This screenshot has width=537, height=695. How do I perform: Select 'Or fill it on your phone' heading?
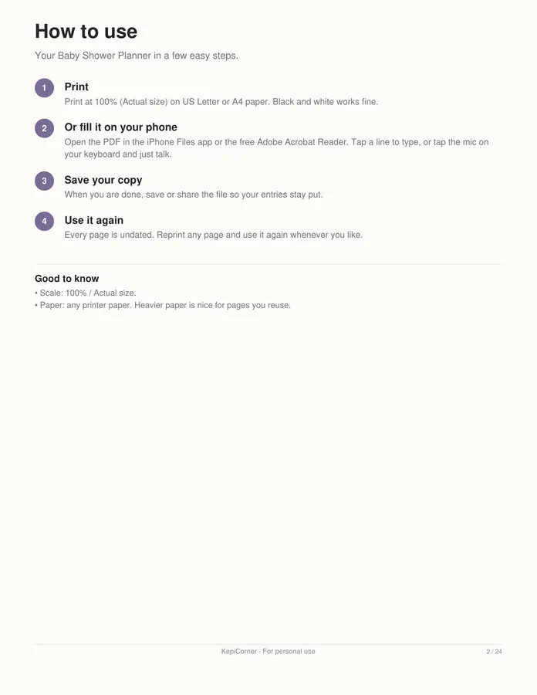click(121, 127)
